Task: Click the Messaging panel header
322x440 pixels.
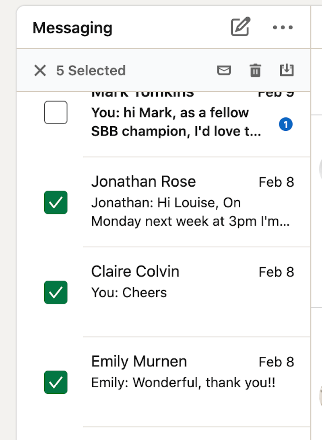Action: coord(72,27)
